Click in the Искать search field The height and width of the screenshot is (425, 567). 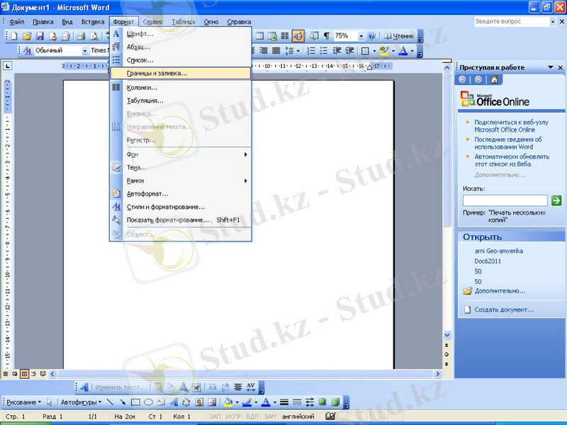(505, 201)
